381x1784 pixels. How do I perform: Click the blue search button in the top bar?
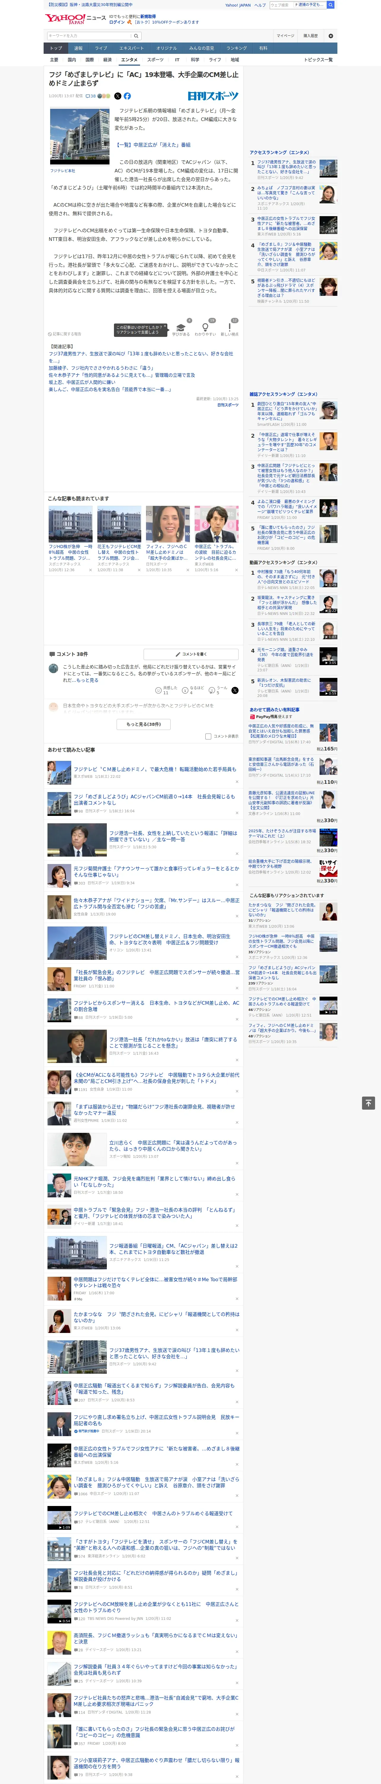[331, 5]
